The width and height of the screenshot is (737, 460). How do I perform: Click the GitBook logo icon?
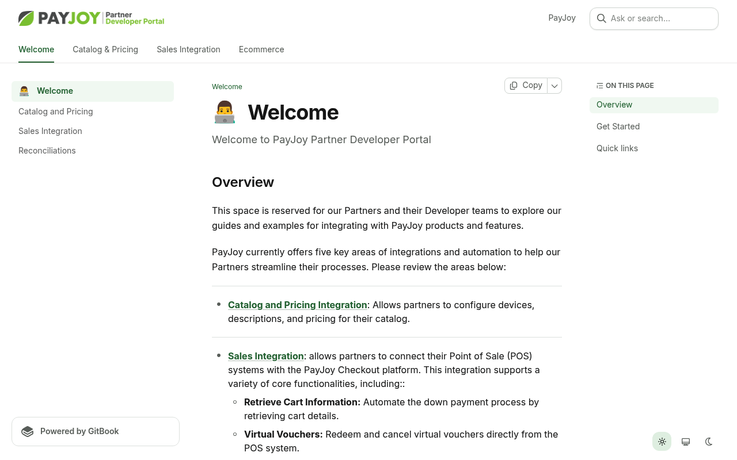[x=28, y=431]
